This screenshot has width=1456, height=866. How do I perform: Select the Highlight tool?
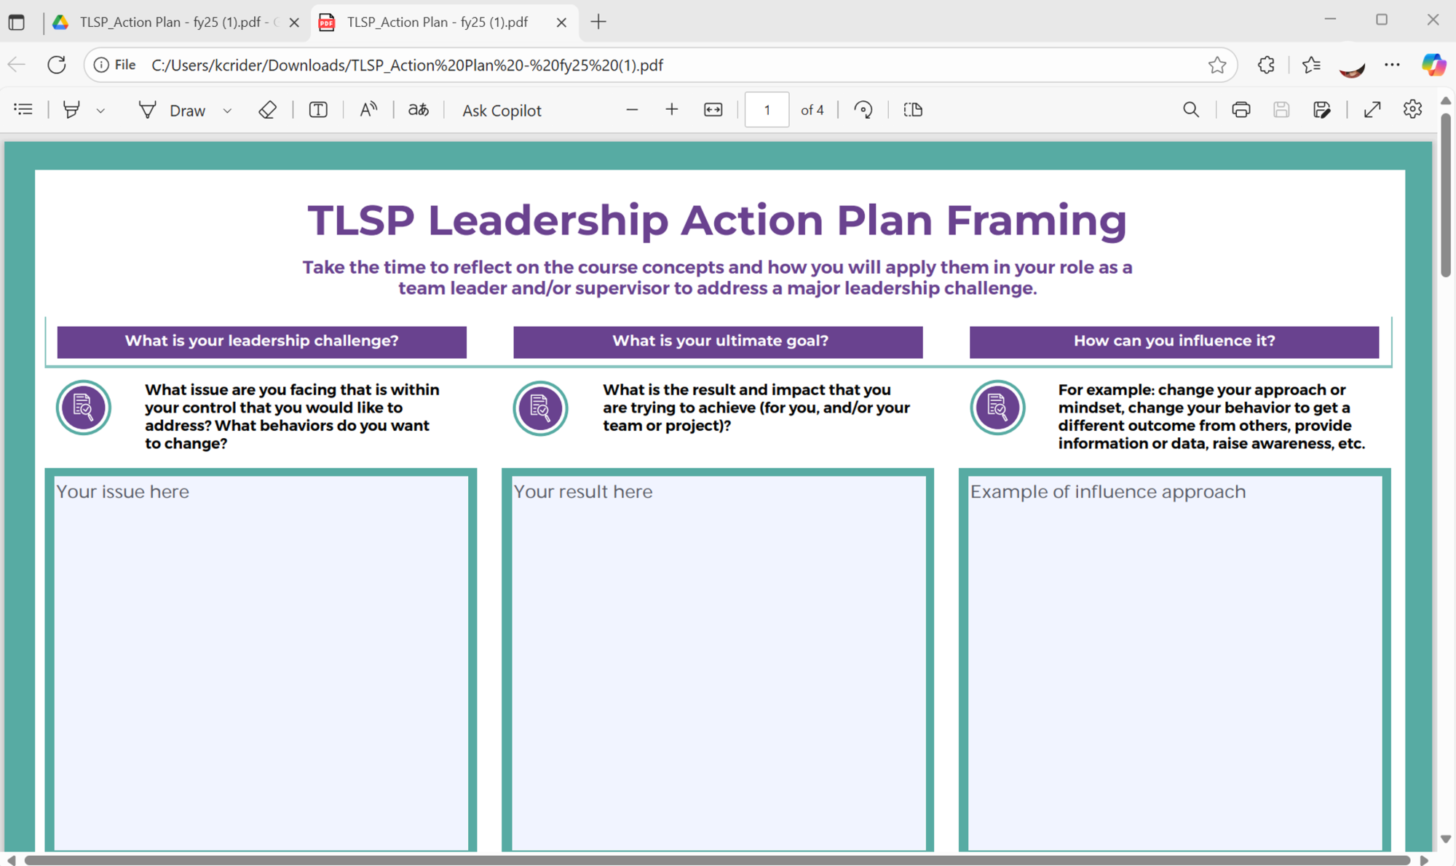pyautogui.click(x=71, y=110)
